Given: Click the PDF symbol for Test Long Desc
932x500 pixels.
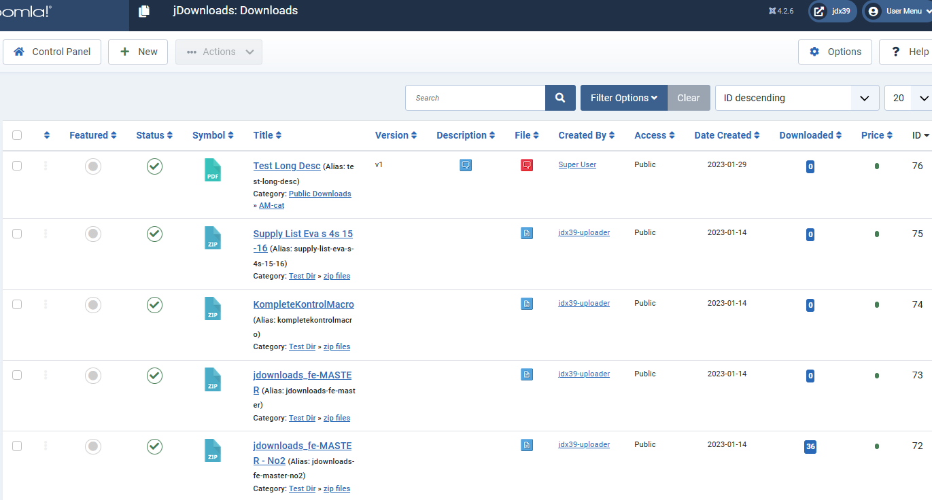Looking at the screenshot, I should tap(213, 170).
